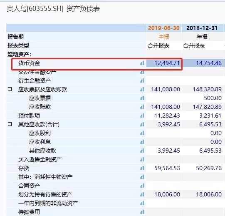This screenshot has height=216, width=225.
Task: Open chart icon for 合同资产 row
Action: (142, 186)
